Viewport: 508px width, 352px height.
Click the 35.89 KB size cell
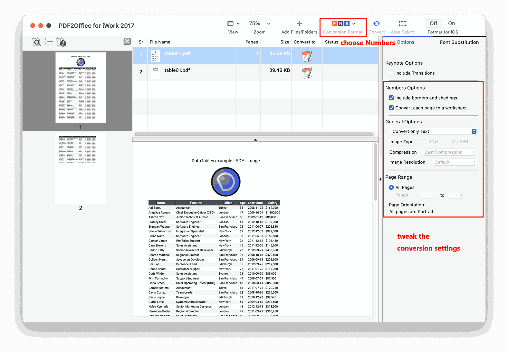click(x=280, y=53)
